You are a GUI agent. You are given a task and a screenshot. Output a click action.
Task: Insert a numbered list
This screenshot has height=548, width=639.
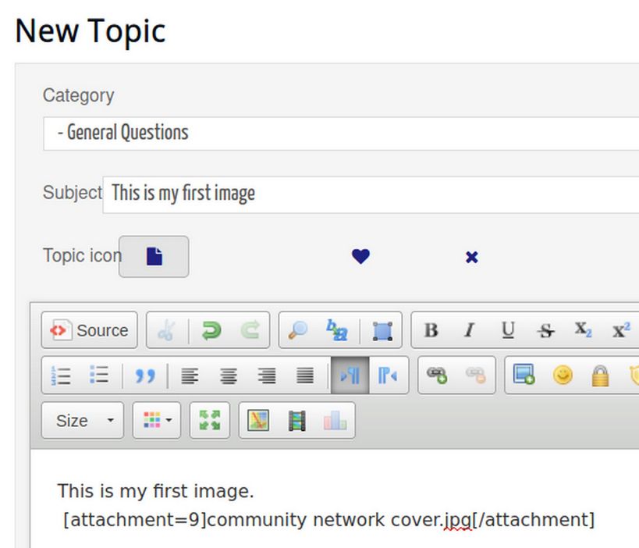click(61, 375)
